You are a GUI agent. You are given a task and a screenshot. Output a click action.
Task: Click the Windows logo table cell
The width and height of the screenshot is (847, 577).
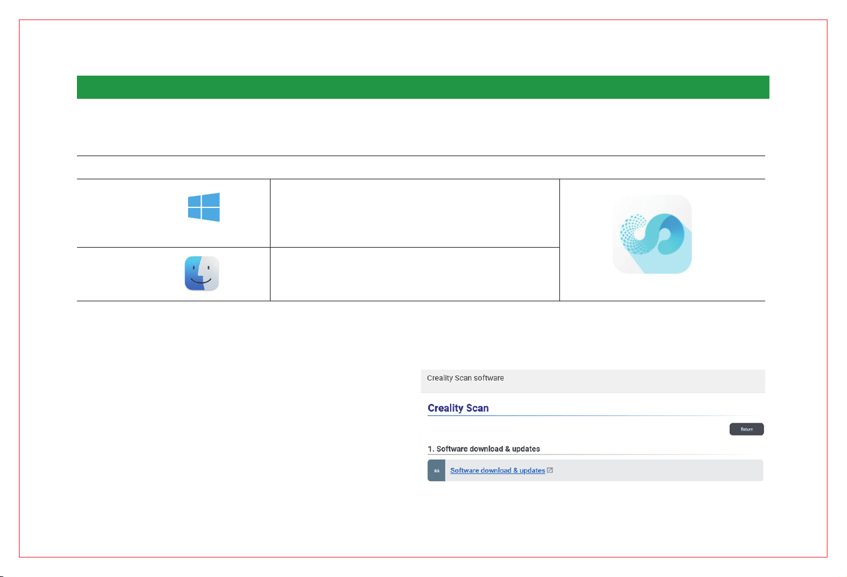(173, 213)
